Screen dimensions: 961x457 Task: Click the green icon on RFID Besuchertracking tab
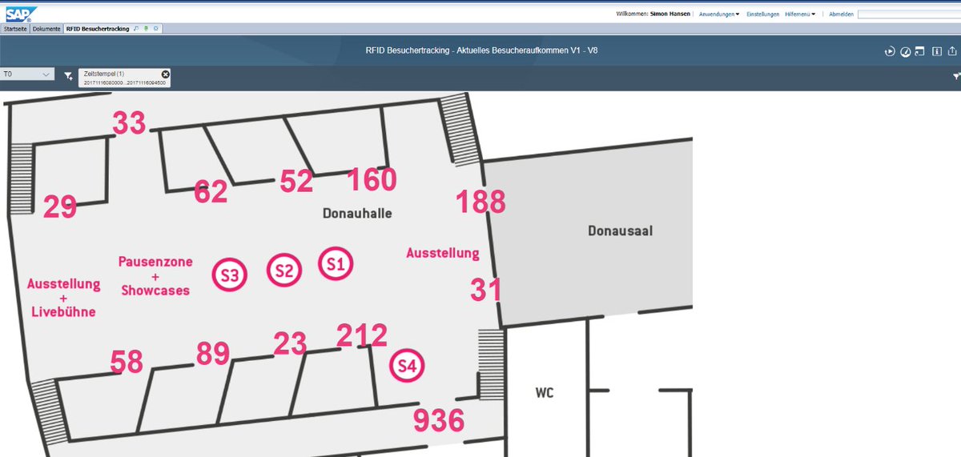[x=146, y=28]
